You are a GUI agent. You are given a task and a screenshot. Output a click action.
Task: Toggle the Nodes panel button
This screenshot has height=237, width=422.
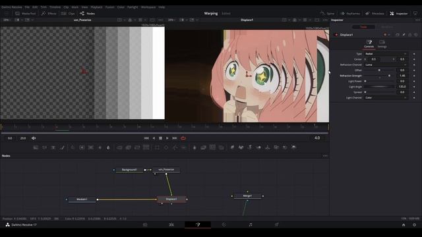point(87,13)
